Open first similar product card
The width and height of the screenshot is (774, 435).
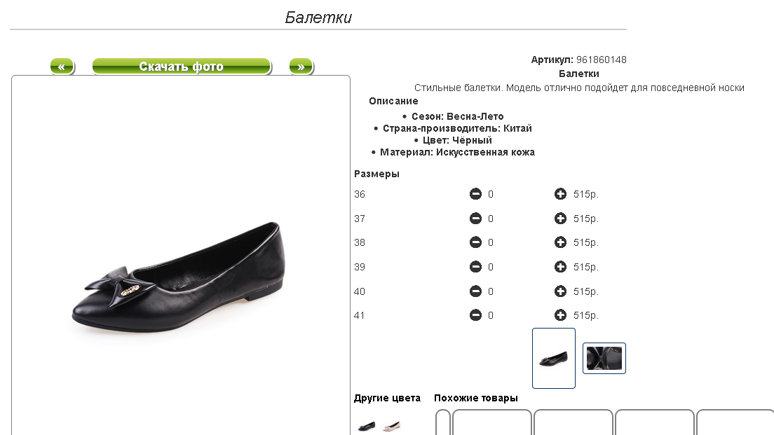pos(491,423)
